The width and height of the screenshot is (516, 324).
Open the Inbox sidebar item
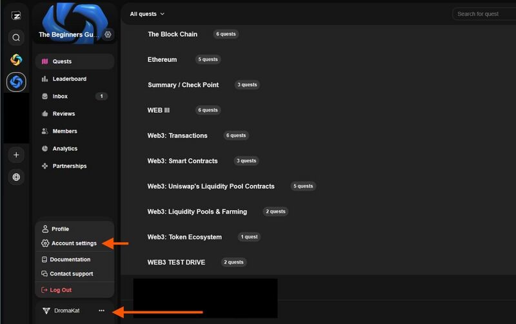(60, 97)
